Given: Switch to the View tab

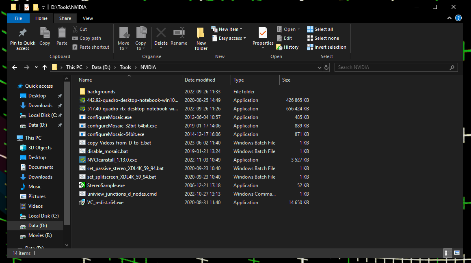Looking at the screenshot, I should [x=88, y=18].
